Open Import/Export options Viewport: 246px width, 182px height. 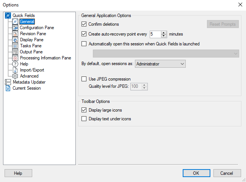(32, 70)
